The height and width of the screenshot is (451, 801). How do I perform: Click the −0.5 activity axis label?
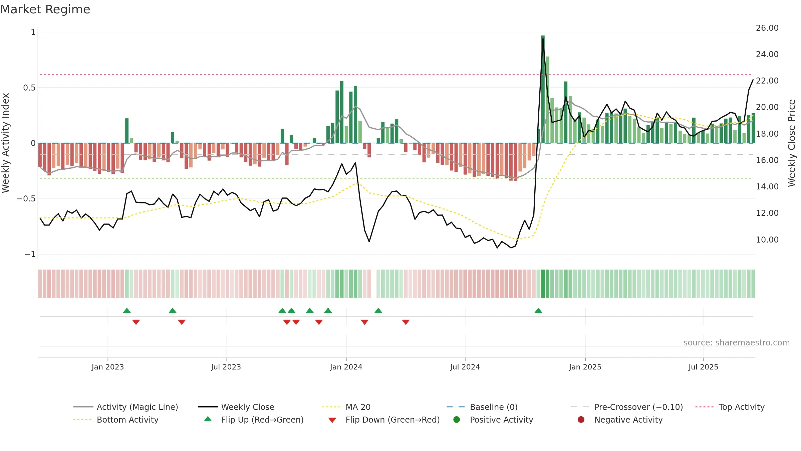click(26, 199)
